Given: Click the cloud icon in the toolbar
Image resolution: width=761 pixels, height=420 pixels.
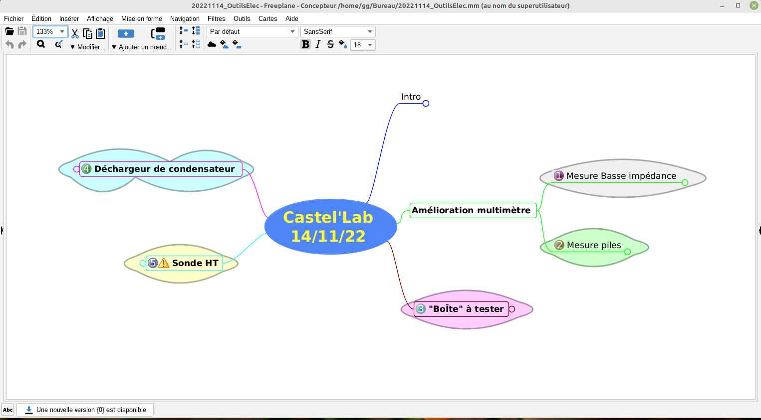Looking at the screenshot, I should [x=212, y=45].
